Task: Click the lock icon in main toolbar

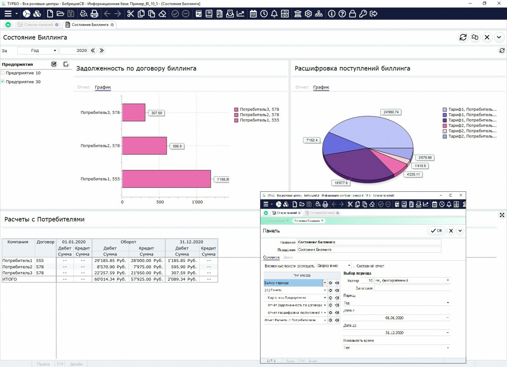Action: point(352,14)
